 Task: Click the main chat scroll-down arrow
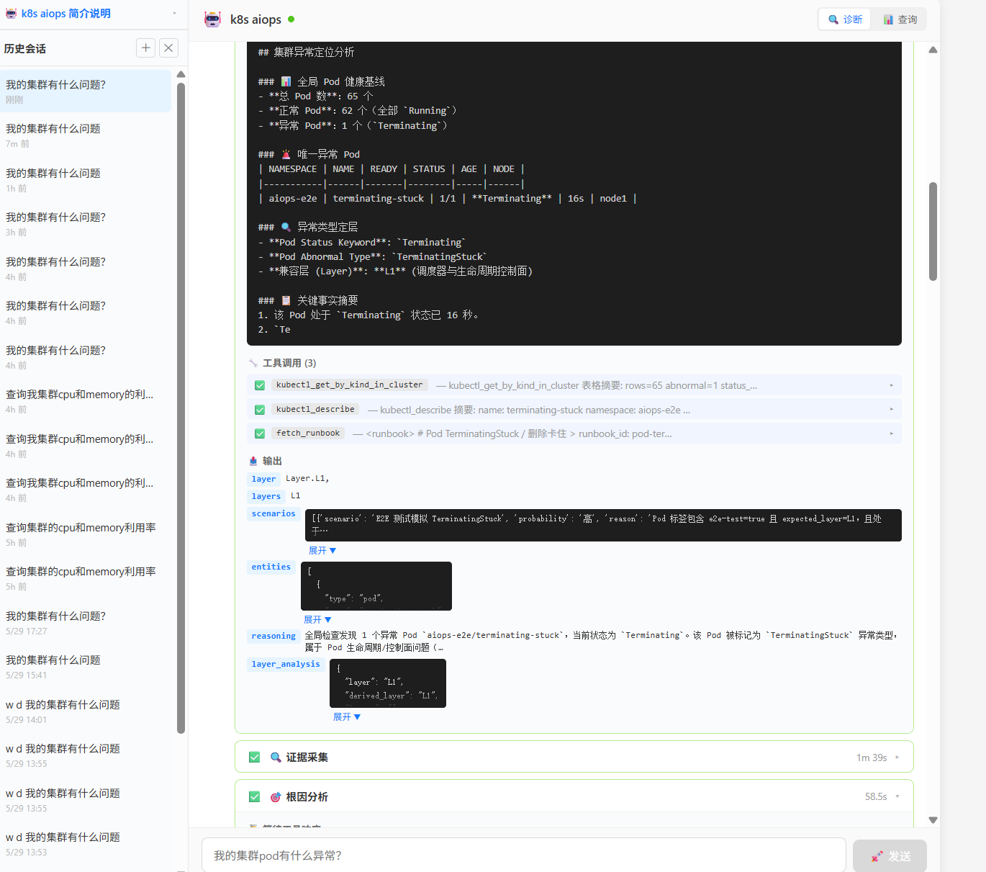coord(933,819)
